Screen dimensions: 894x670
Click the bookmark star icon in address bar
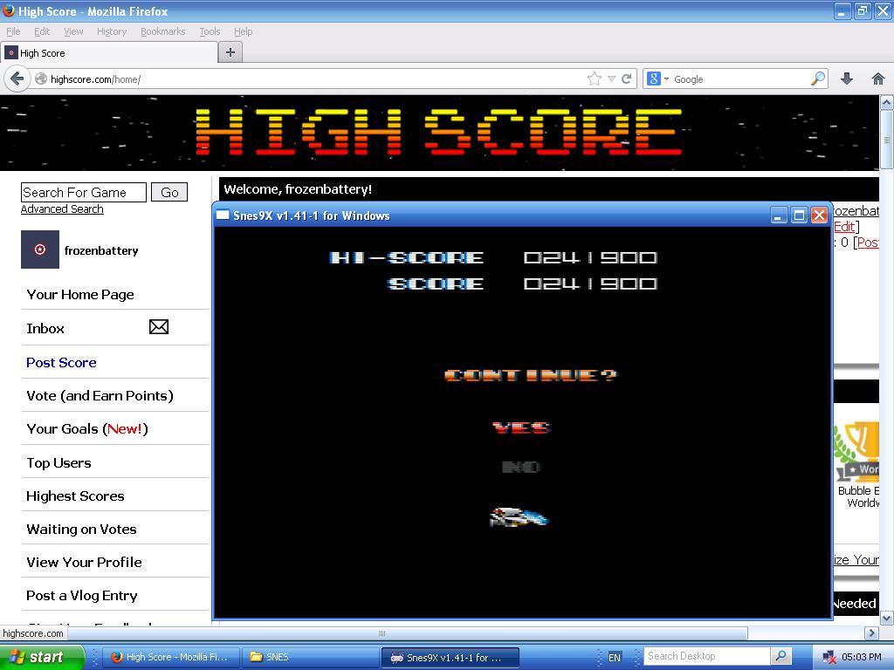[594, 79]
